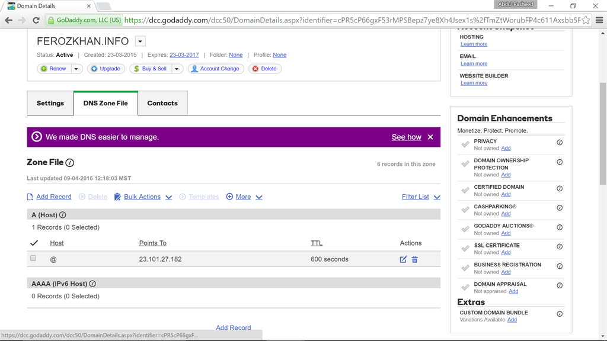This screenshot has width=607, height=341.
Task: Click the Renew button
Action: [54, 69]
